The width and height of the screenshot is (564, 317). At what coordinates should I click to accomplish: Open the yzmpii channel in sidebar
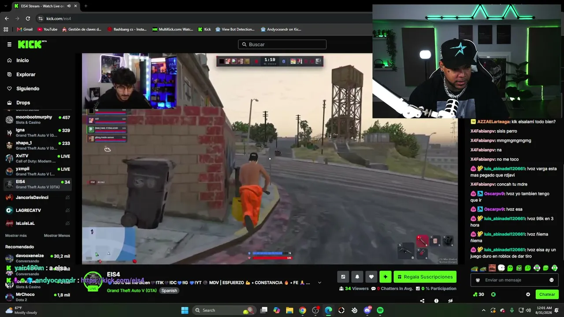38,171
